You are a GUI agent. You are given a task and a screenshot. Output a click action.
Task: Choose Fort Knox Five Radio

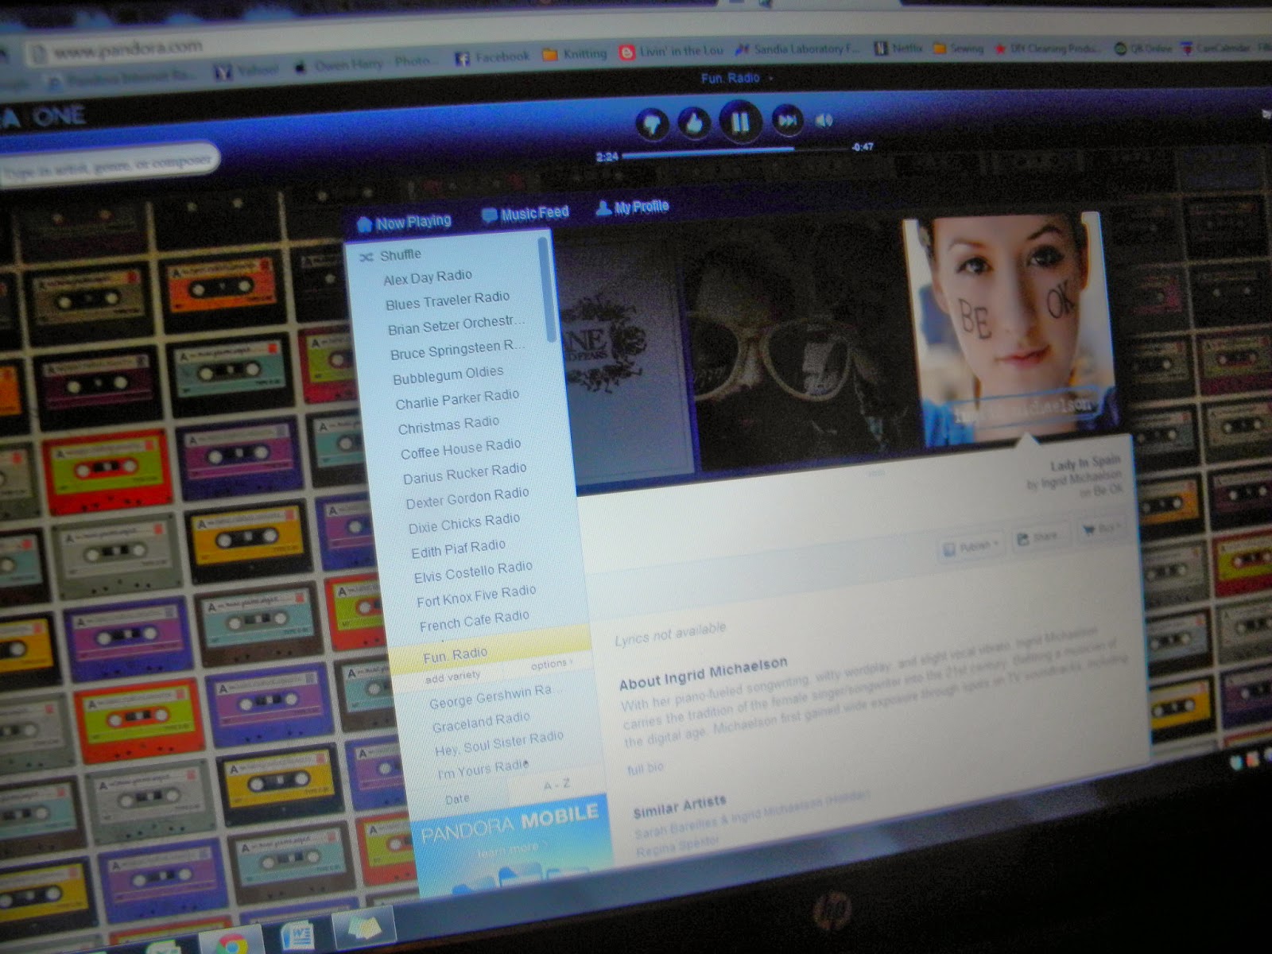coord(476,596)
